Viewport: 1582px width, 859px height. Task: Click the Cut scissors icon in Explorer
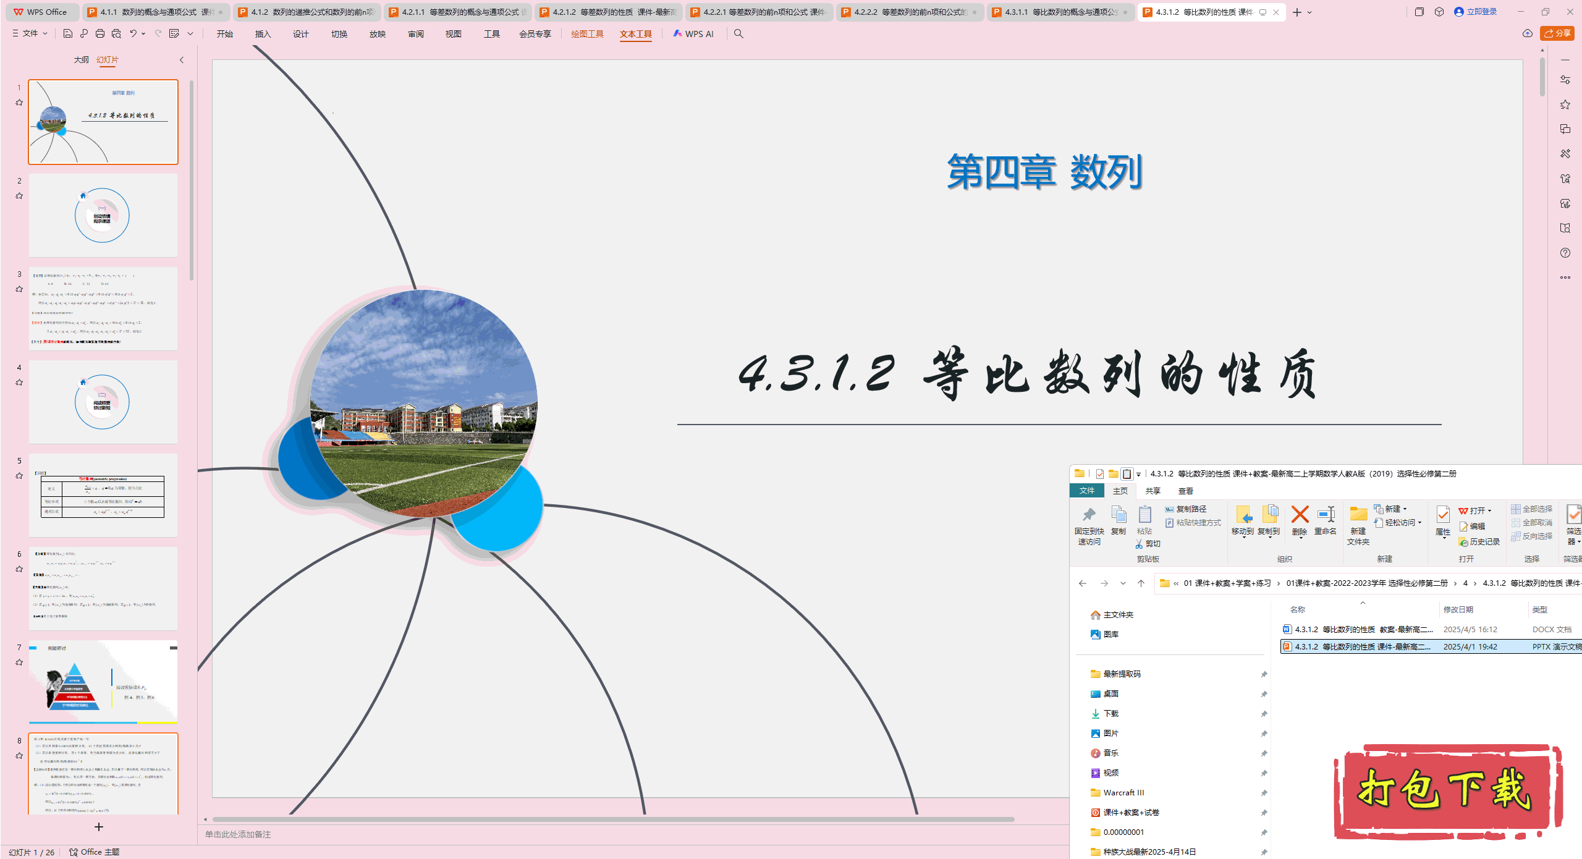pos(1139,544)
